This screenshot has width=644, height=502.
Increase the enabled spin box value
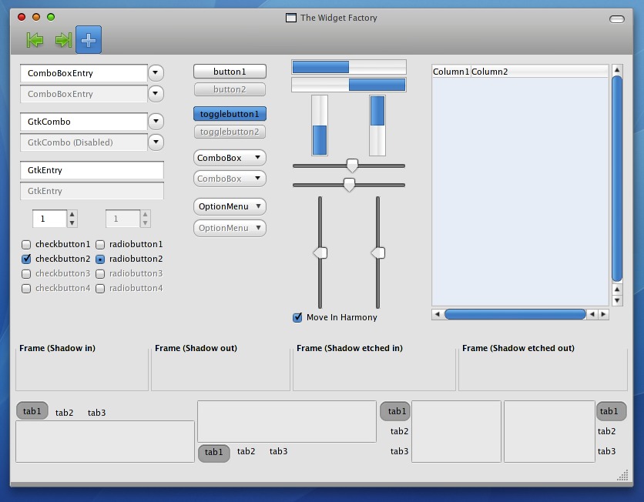72,214
